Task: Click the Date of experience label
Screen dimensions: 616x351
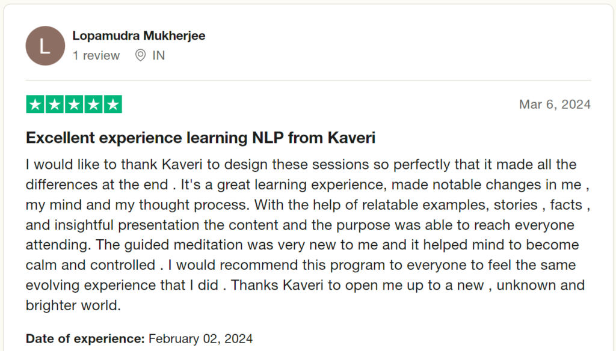Action: click(x=85, y=338)
